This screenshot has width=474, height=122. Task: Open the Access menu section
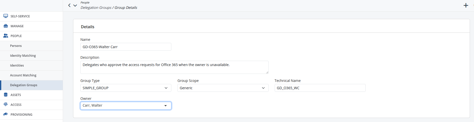(x=31, y=105)
